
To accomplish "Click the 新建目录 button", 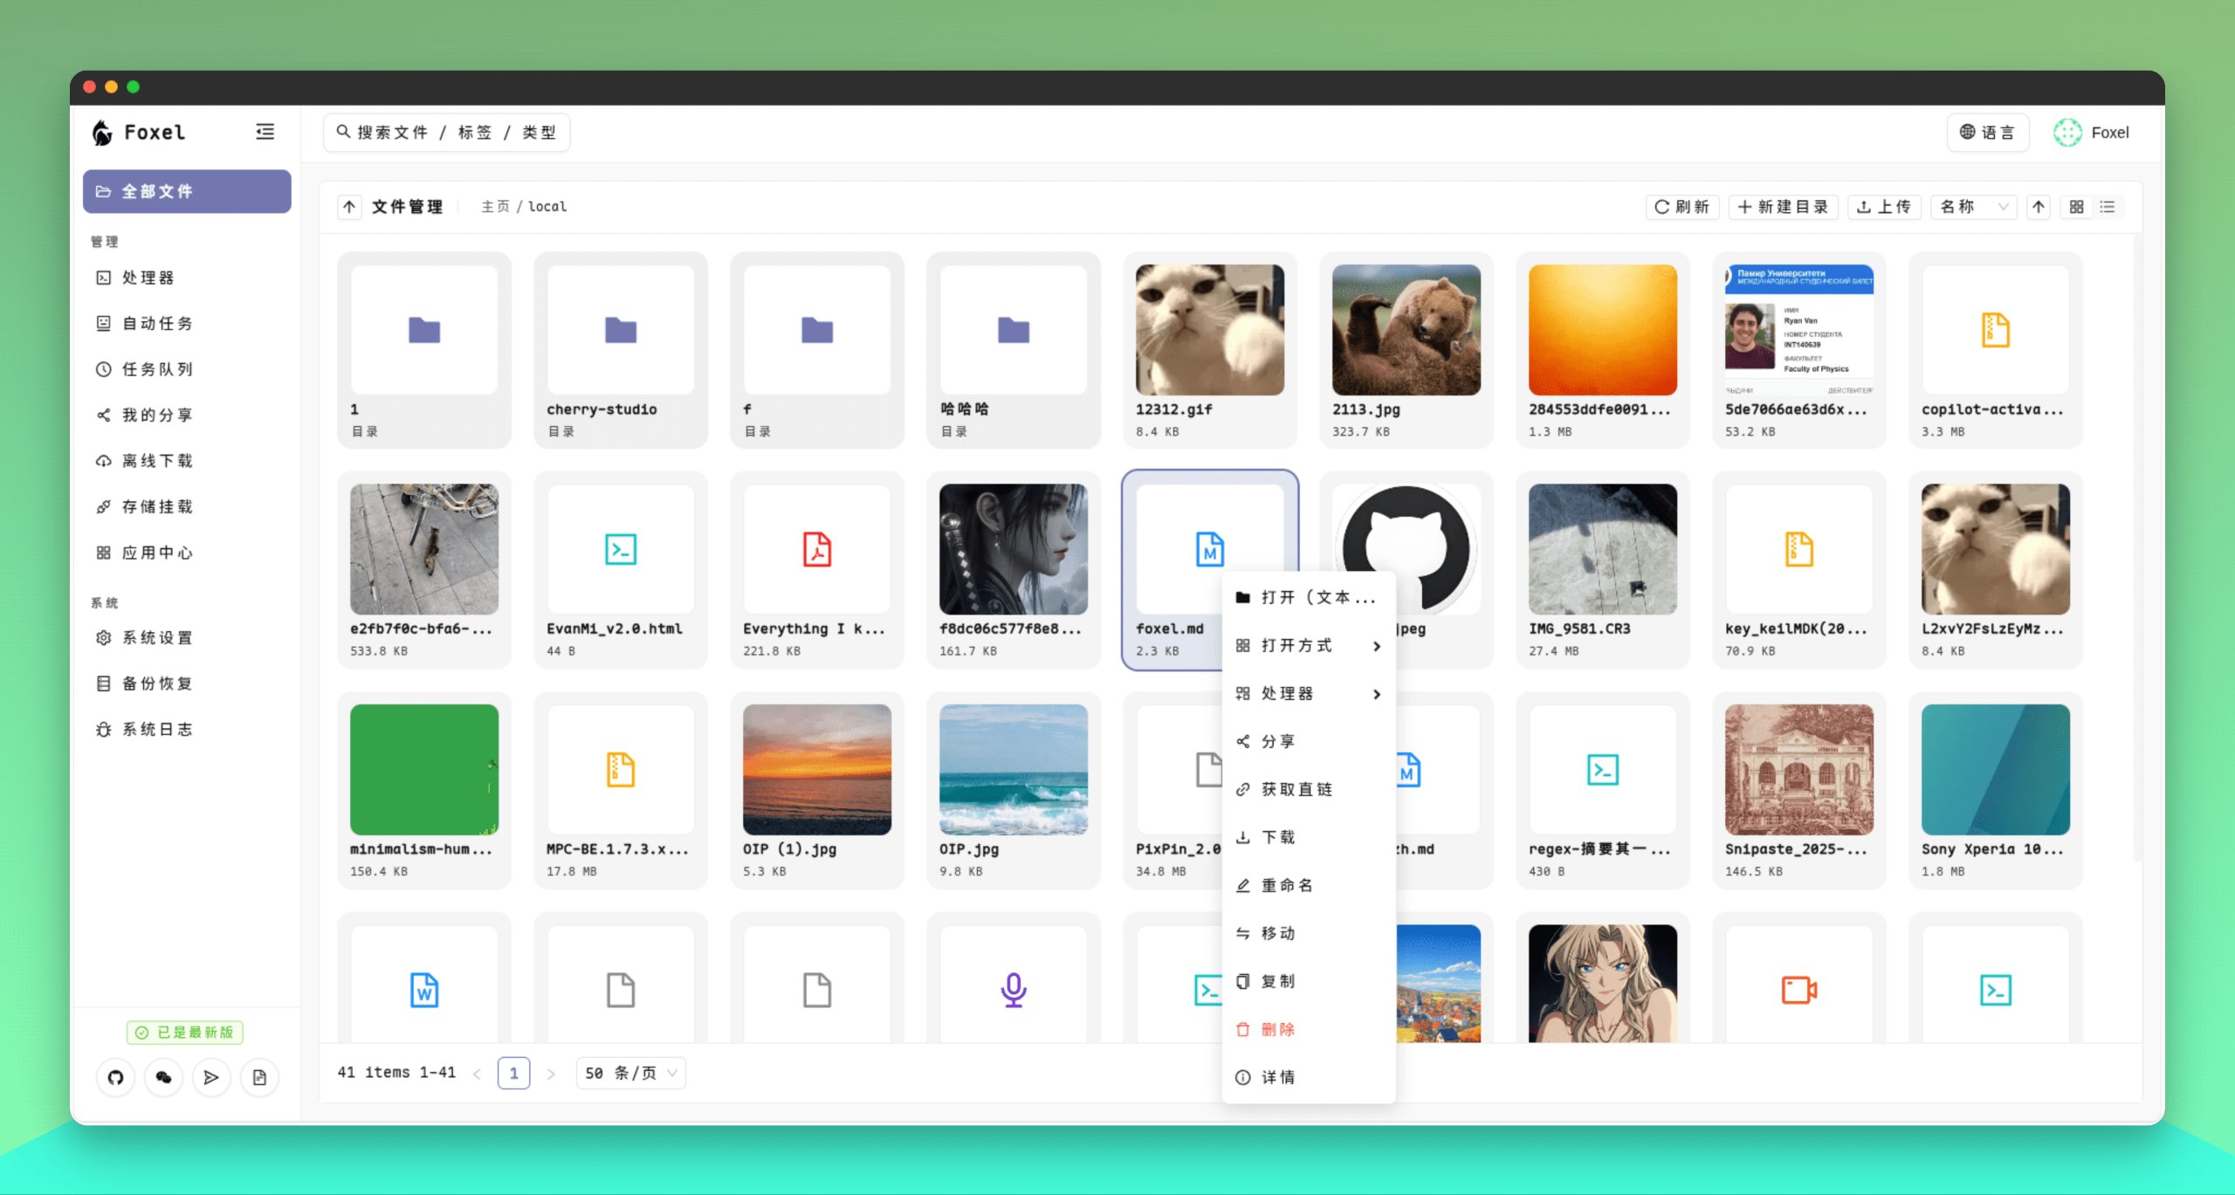I will click(1783, 207).
